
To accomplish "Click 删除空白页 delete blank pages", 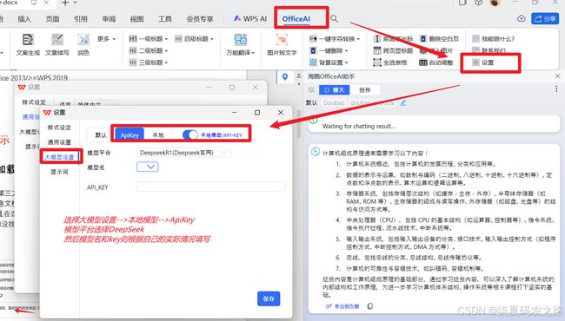I will [439, 38].
